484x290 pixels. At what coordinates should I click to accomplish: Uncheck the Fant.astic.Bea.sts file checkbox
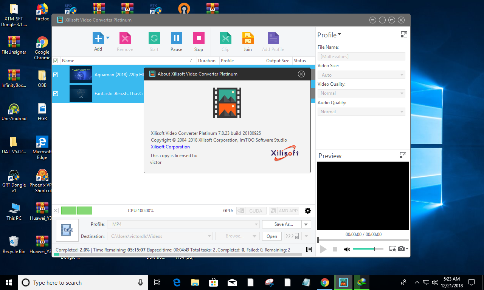(x=56, y=94)
